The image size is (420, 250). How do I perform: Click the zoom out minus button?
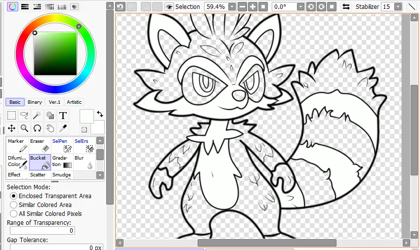pos(242,7)
